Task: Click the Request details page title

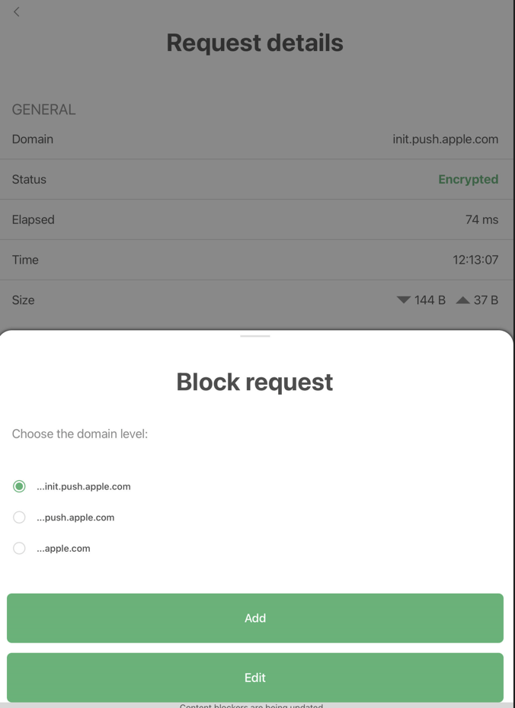Action: point(255,43)
